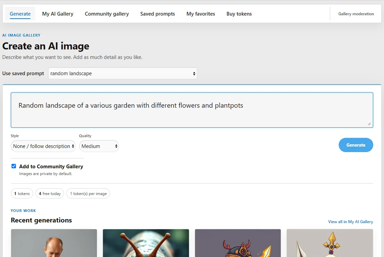The width and height of the screenshot is (384, 257).
Task: Click the Create an AI image heading
Action: pos(46,46)
